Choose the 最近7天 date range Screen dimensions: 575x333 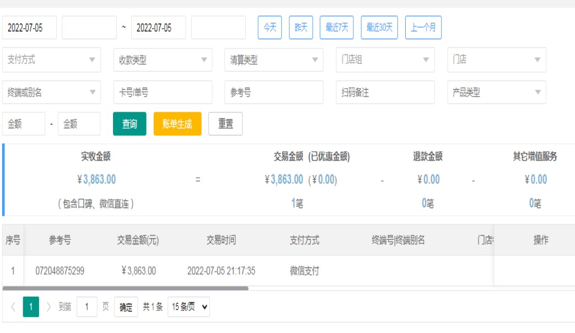coord(336,28)
